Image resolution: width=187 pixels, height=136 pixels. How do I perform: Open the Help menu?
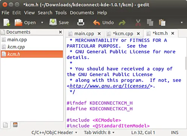tap(102, 13)
